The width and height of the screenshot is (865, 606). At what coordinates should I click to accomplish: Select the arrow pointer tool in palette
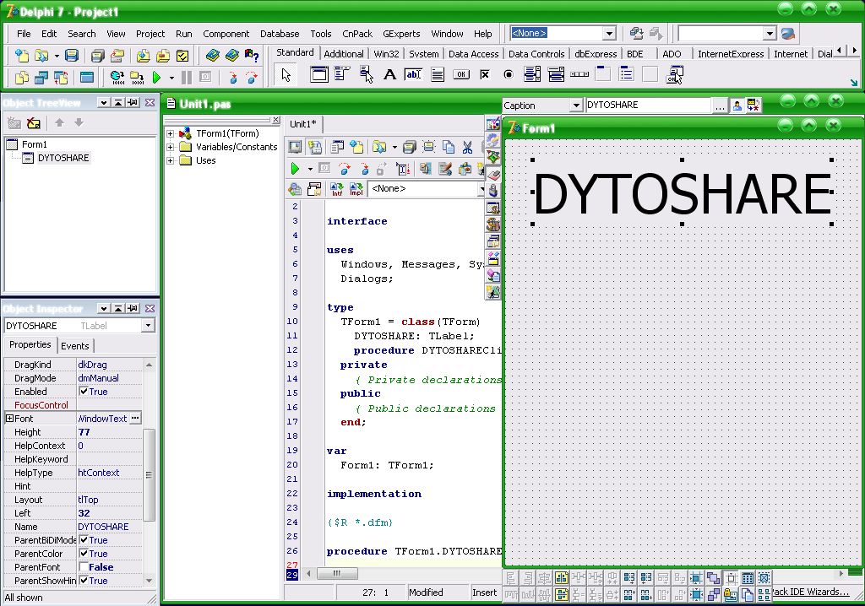tap(286, 74)
